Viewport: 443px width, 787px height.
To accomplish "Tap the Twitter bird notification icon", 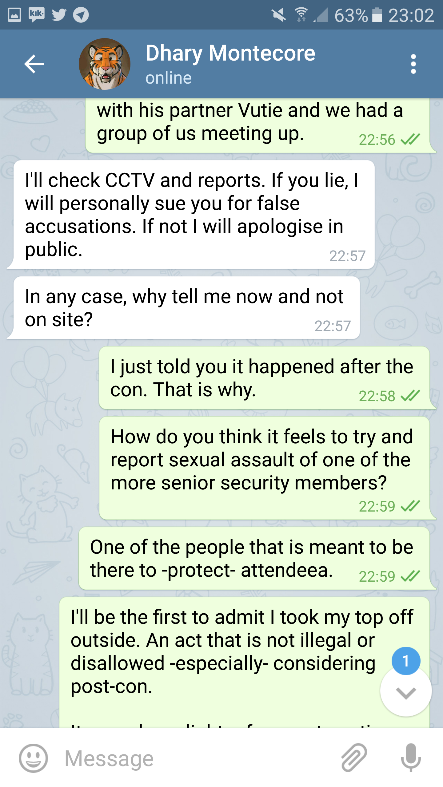I will 59,14.
